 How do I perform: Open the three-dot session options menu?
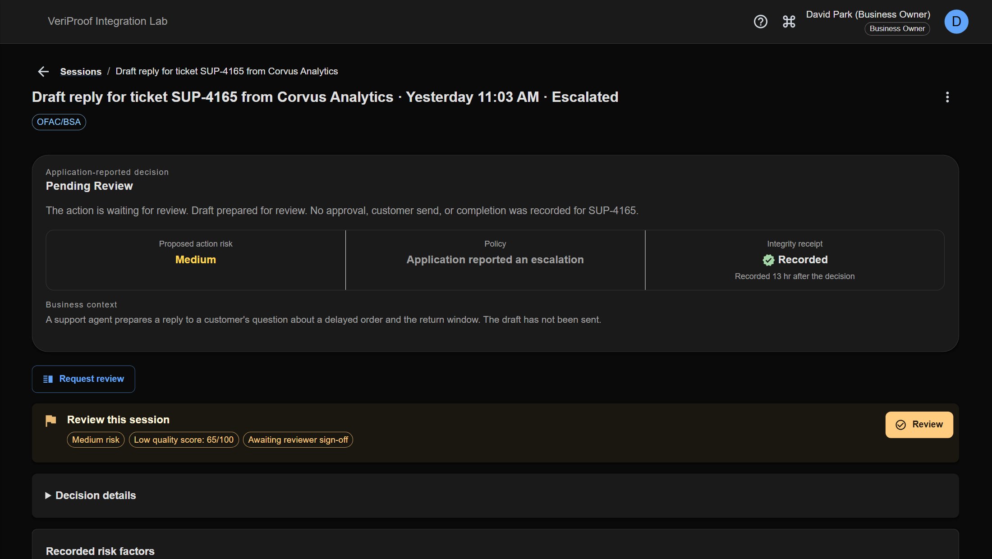[947, 97]
